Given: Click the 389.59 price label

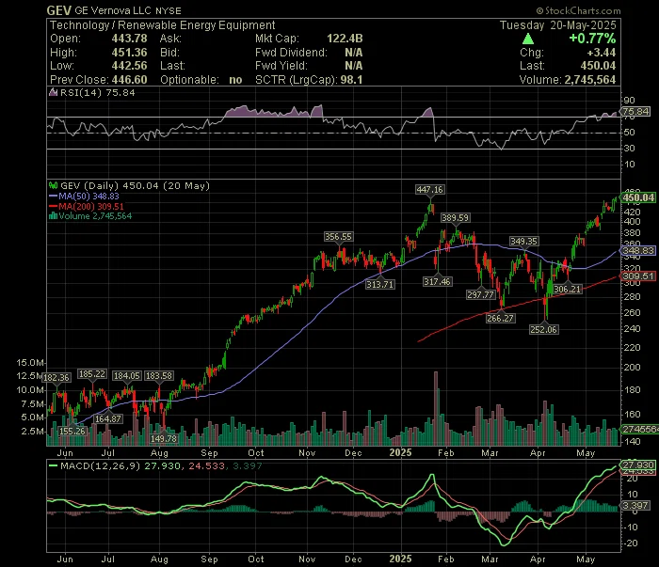Looking at the screenshot, I should [455, 218].
